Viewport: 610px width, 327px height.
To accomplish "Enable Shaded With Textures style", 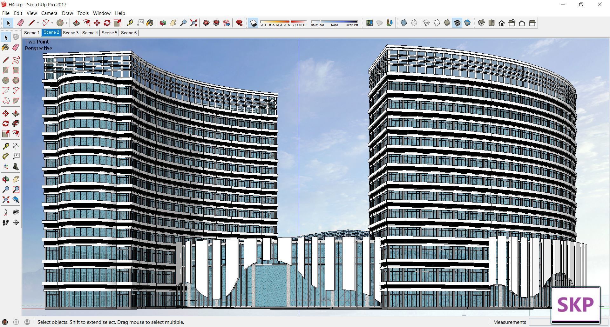I will pyautogui.click(x=457, y=23).
